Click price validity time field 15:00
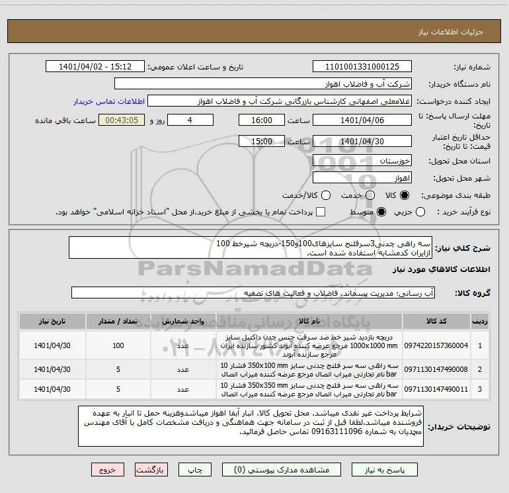 point(262,141)
